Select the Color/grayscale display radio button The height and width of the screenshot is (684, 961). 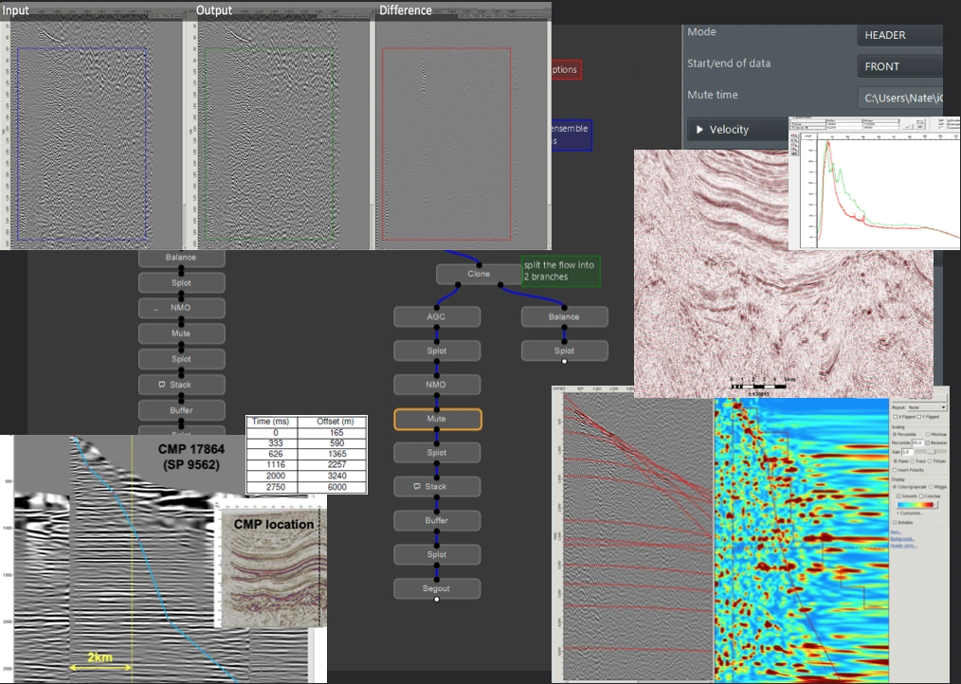click(x=895, y=487)
